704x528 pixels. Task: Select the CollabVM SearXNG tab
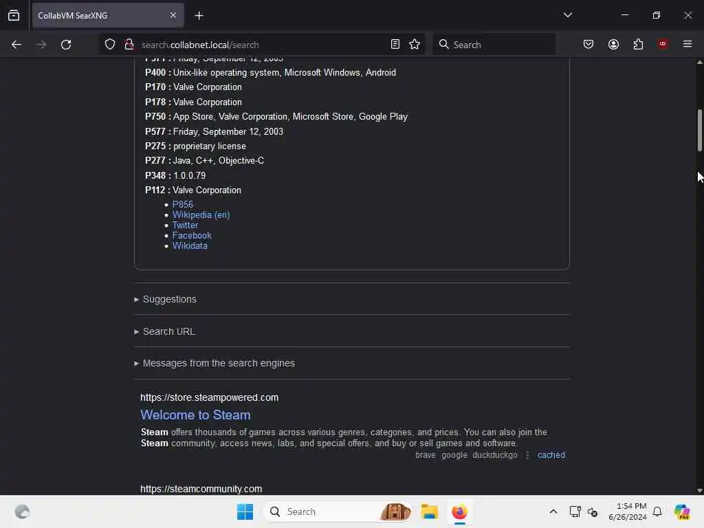(x=108, y=15)
